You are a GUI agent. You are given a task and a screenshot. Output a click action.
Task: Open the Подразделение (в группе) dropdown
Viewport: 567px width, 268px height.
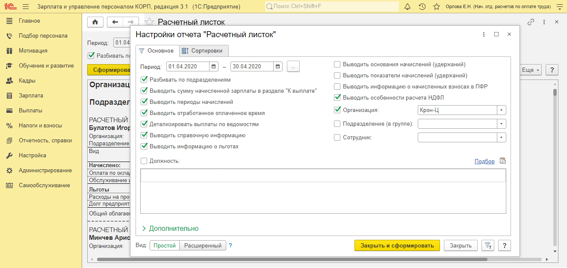tap(501, 124)
